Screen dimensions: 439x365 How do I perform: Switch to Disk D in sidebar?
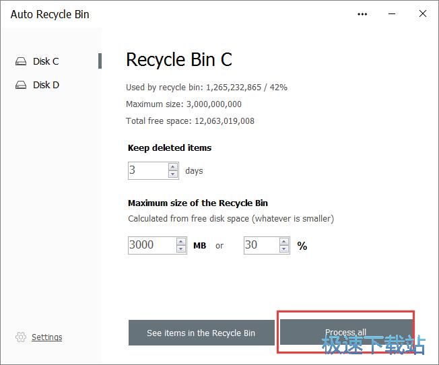pos(46,85)
